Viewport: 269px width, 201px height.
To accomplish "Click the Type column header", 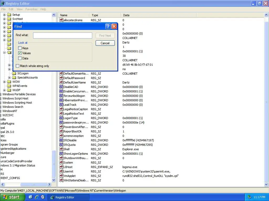I will point(105,15).
